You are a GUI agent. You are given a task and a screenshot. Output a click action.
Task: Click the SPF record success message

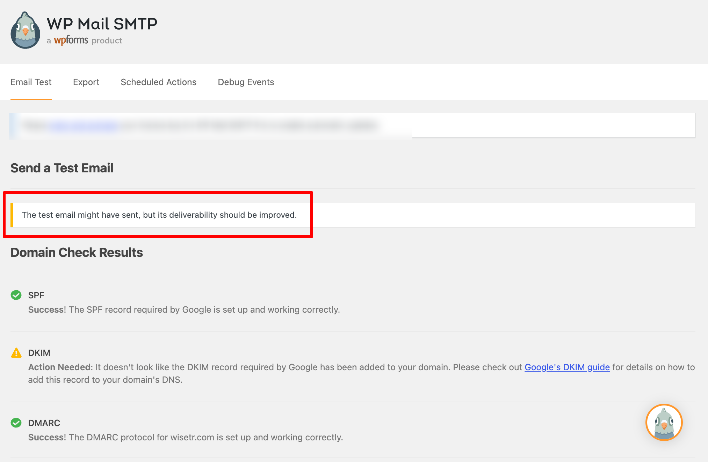(184, 310)
